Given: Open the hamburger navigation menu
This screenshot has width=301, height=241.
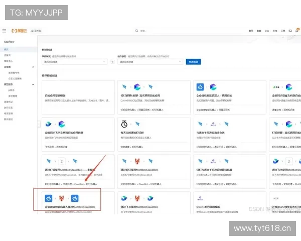Looking at the screenshot, I should point(5,31).
